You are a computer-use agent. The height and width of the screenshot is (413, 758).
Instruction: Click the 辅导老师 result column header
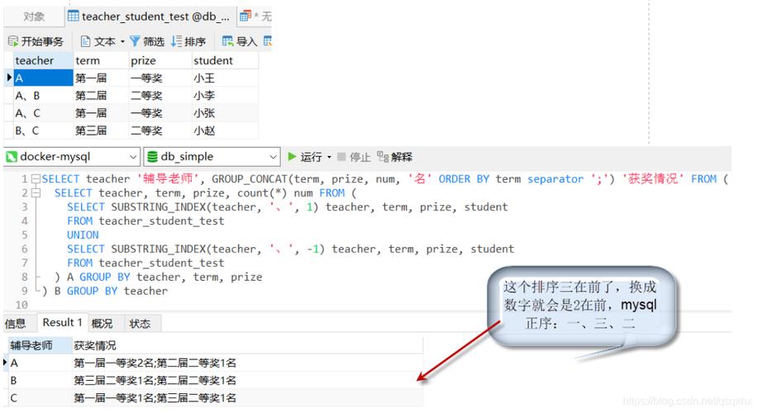click(x=41, y=345)
